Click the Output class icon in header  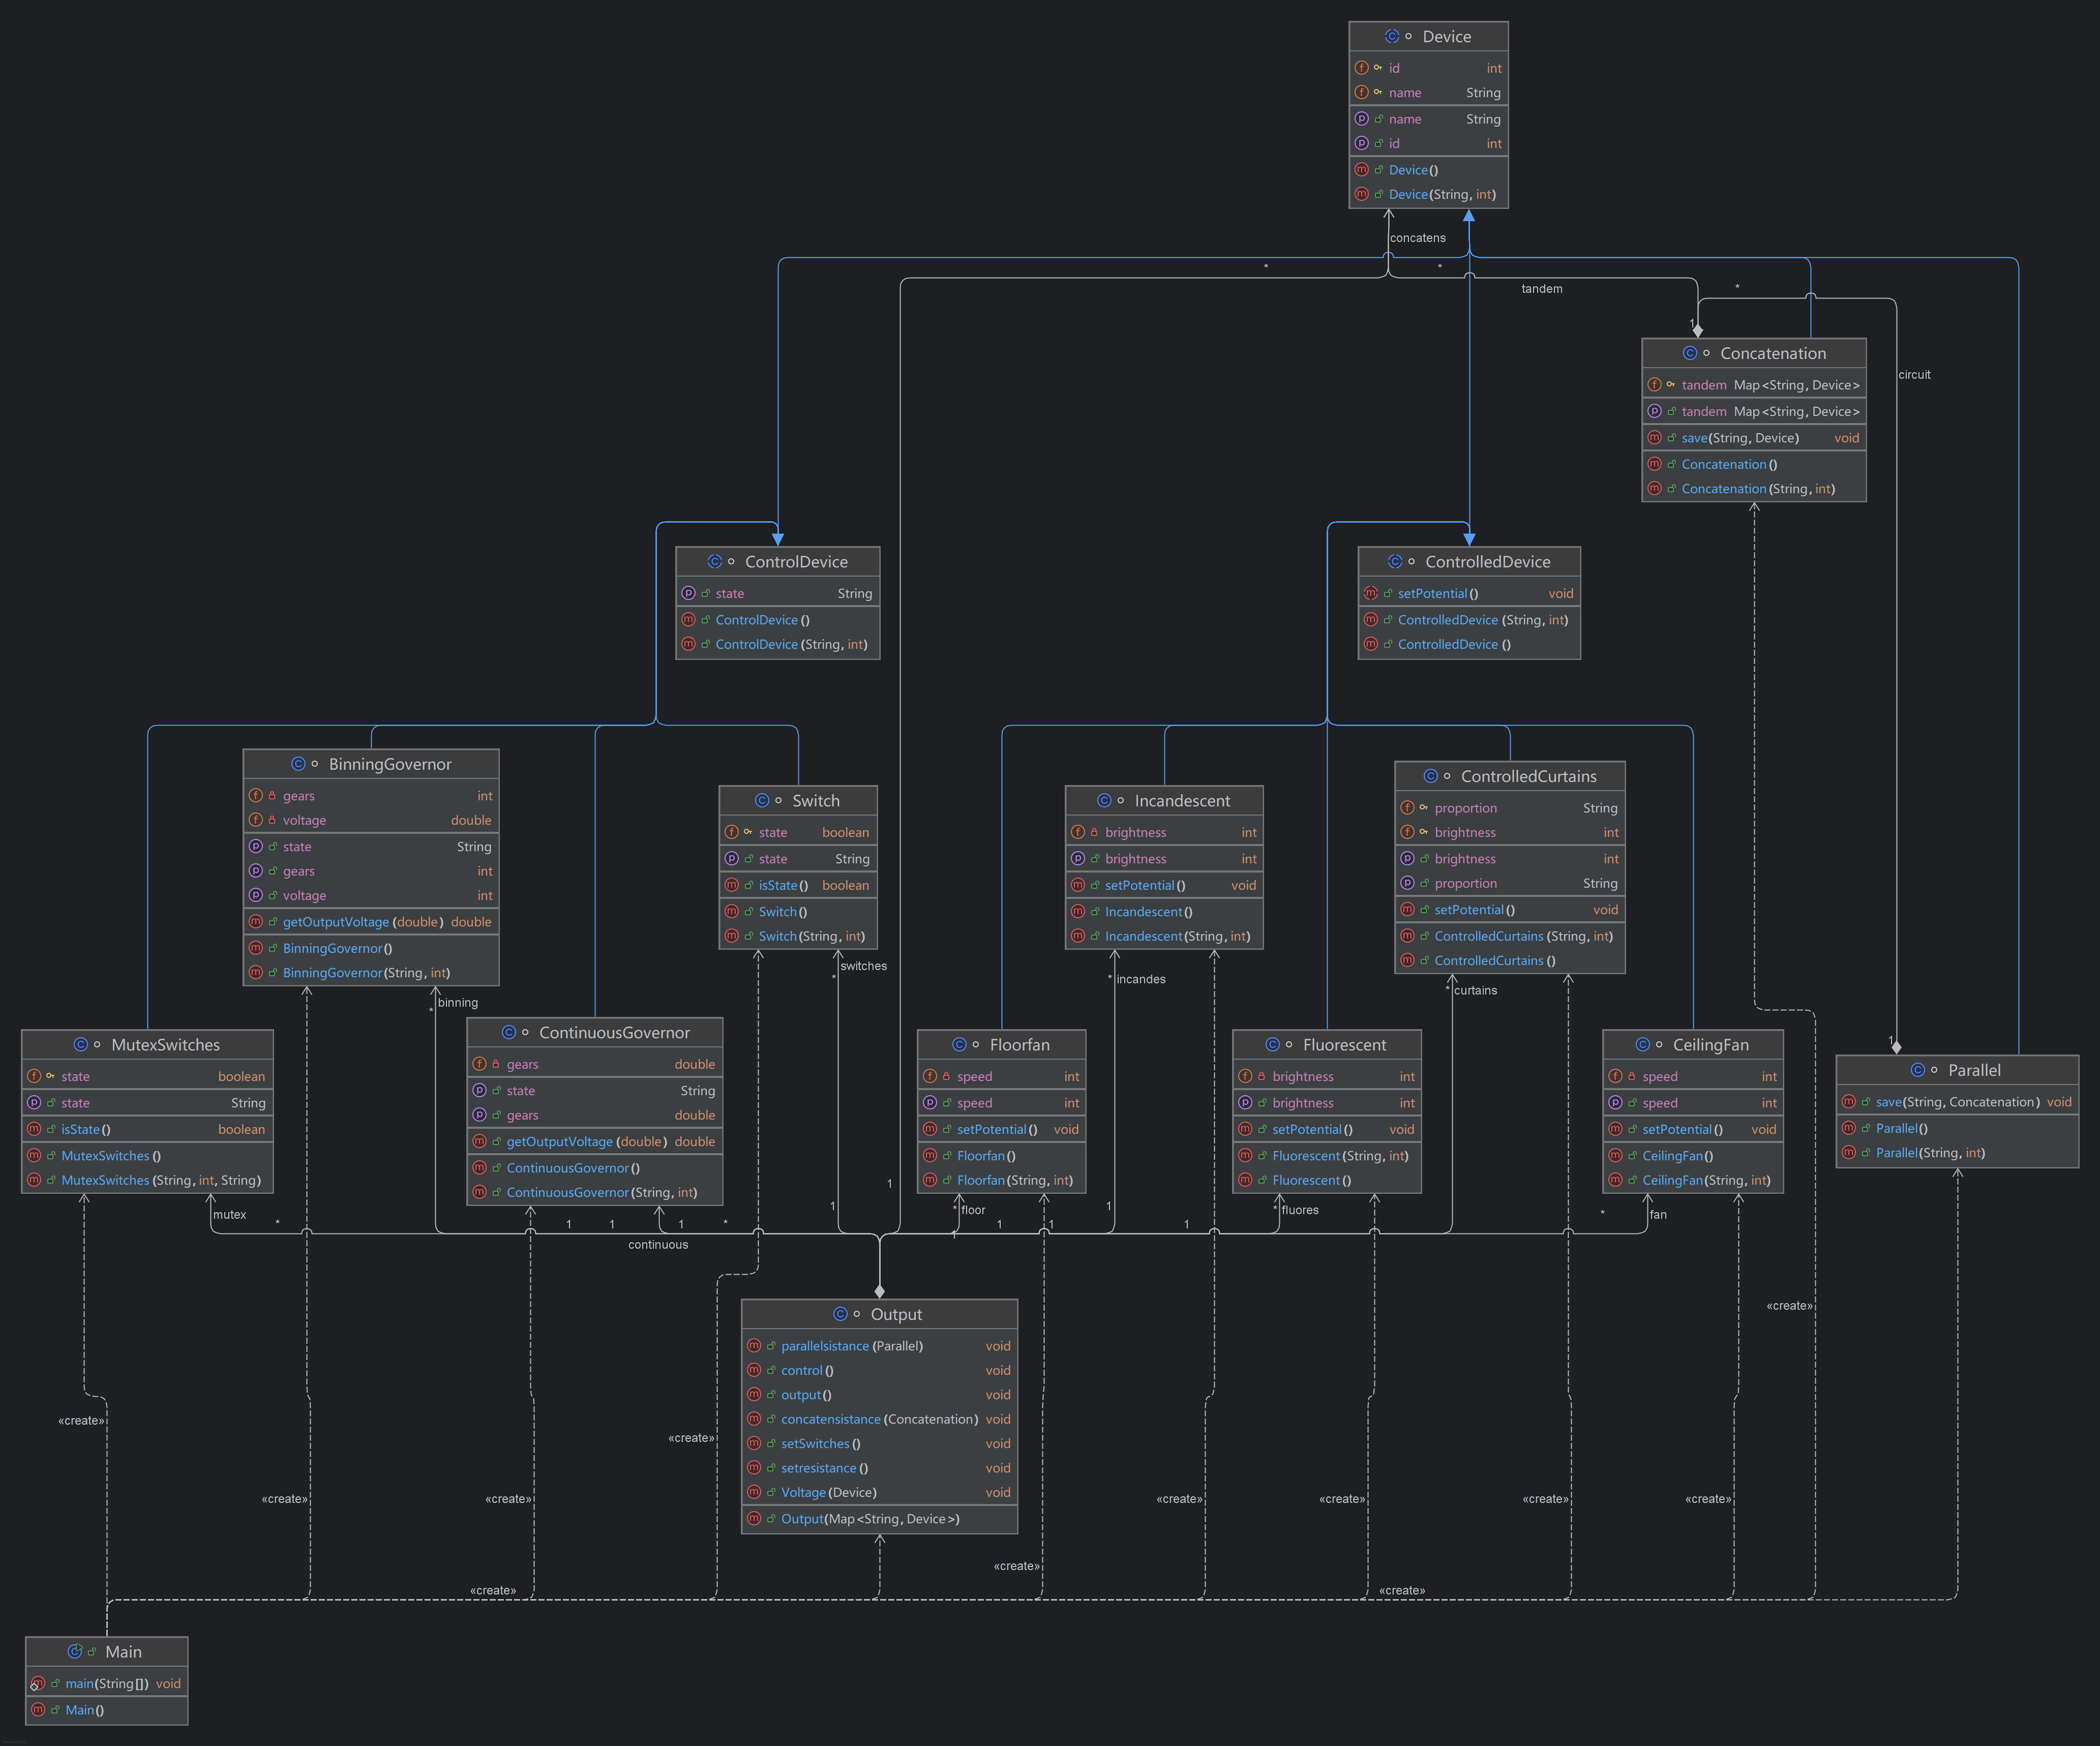pyautogui.click(x=840, y=1314)
